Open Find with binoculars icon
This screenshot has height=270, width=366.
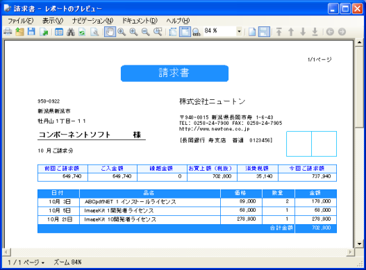pos(71,32)
